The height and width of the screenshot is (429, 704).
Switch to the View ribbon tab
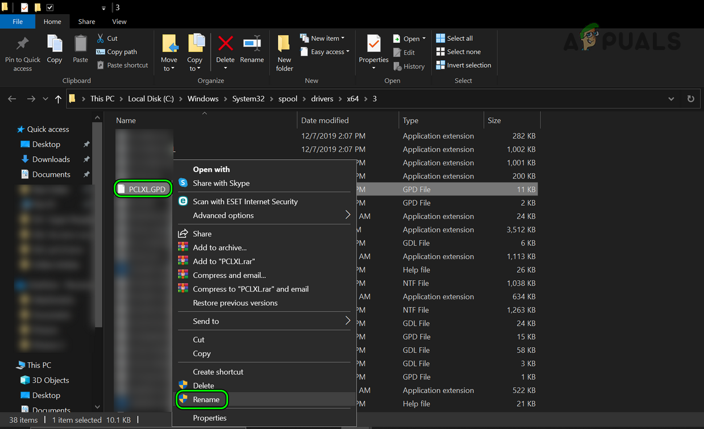click(x=119, y=22)
